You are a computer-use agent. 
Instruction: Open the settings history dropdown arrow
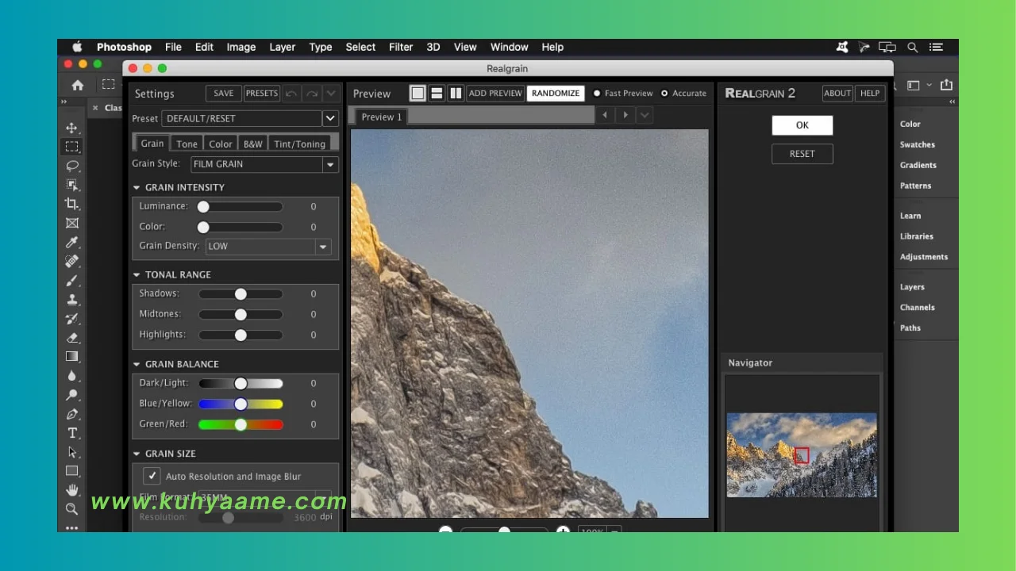331,94
